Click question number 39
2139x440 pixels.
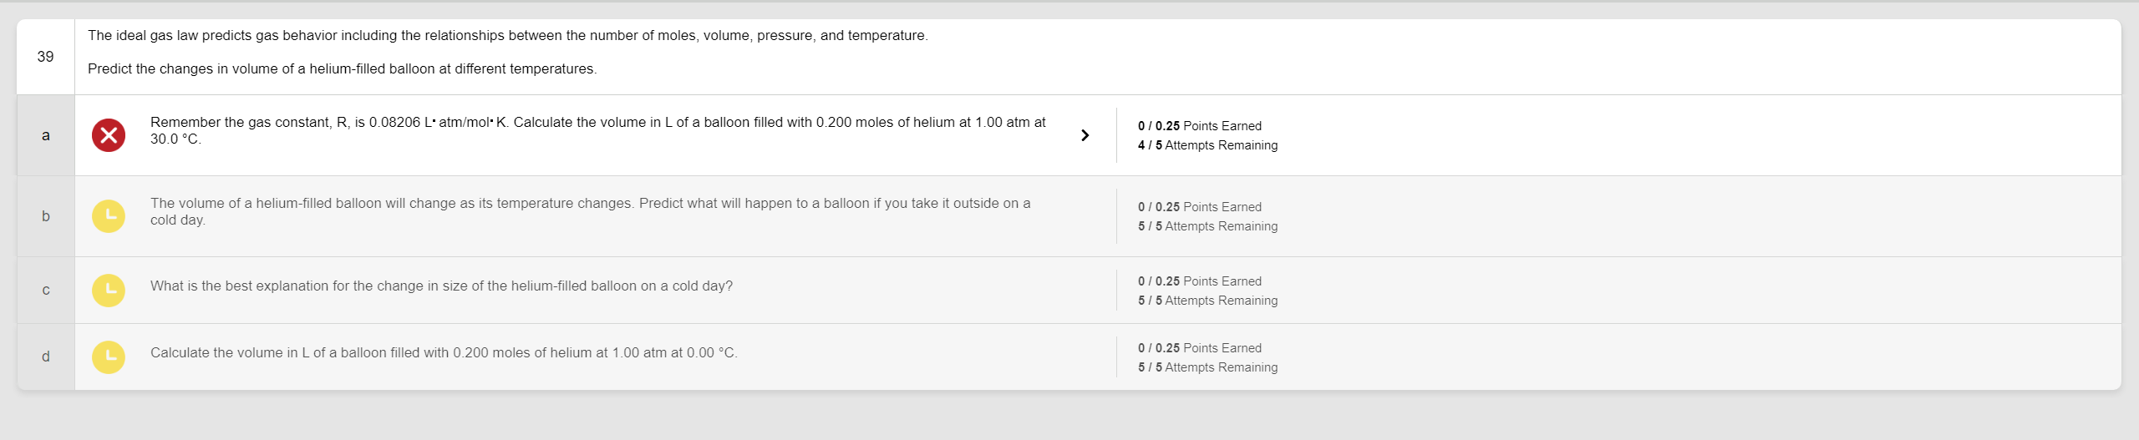tap(45, 57)
